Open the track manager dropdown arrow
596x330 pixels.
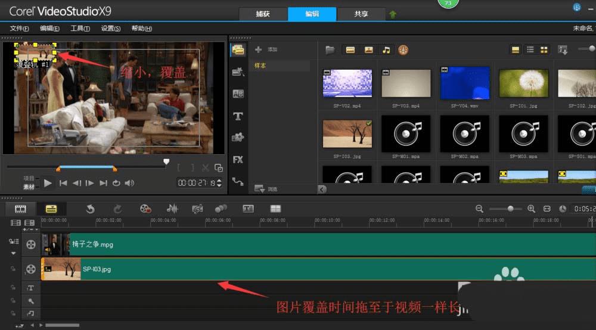tap(14, 253)
